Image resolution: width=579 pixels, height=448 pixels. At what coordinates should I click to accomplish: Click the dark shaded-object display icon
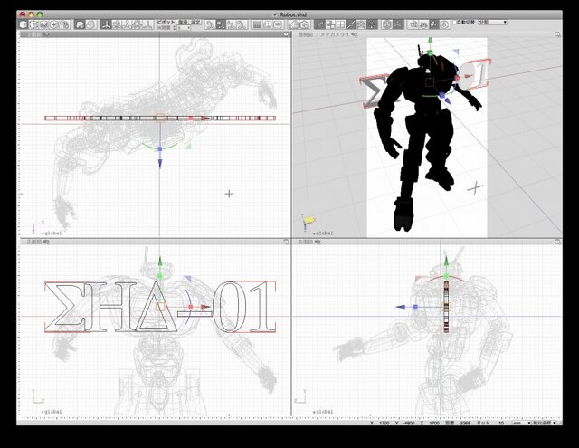(80, 24)
